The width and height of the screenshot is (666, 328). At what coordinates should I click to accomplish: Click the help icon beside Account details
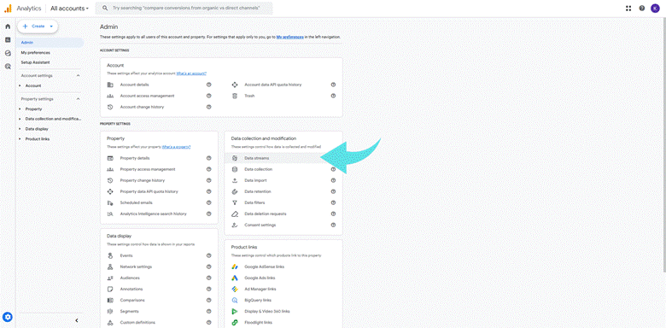pyautogui.click(x=208, y=85)
